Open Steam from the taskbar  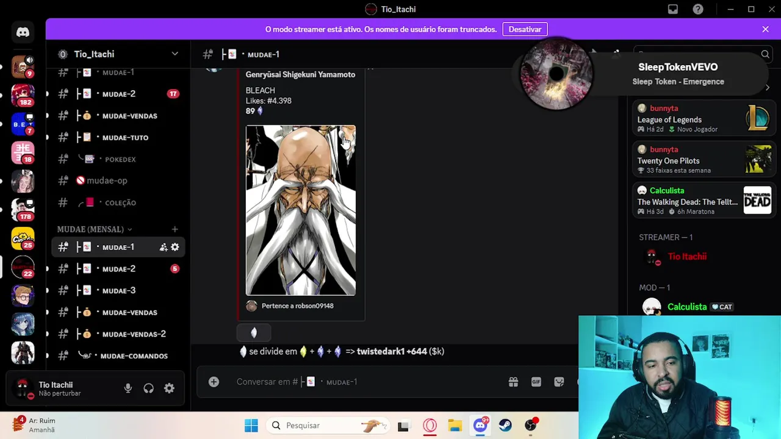[505, 426]
